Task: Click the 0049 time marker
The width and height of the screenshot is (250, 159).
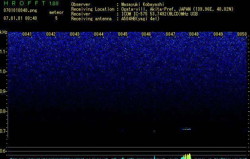Action: coord(218,34)
